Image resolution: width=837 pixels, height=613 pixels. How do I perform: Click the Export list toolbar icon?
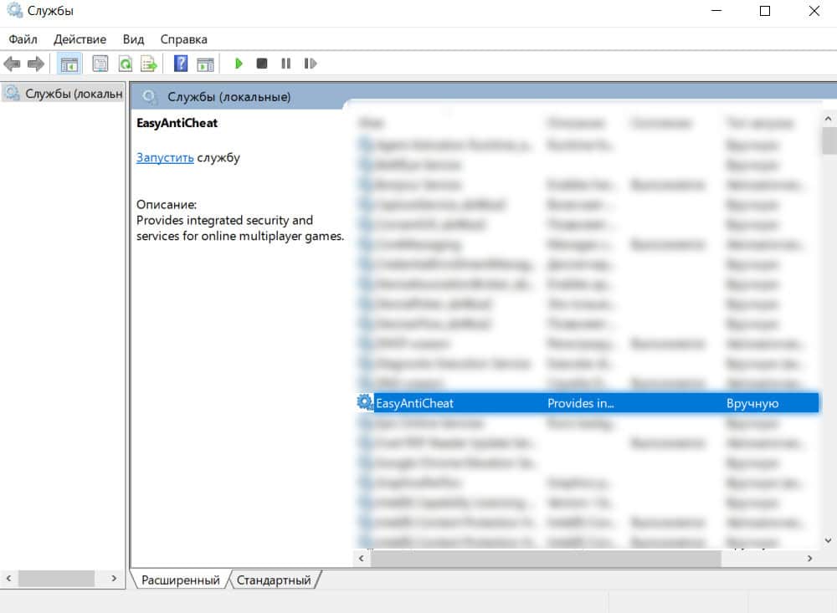coord(149,64)
